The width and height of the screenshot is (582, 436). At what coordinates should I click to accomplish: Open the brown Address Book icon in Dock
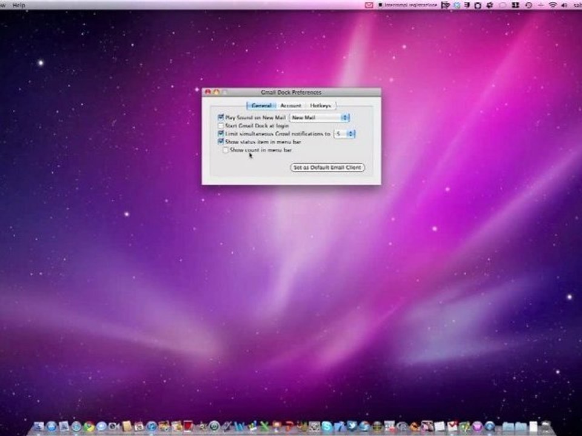127,426
